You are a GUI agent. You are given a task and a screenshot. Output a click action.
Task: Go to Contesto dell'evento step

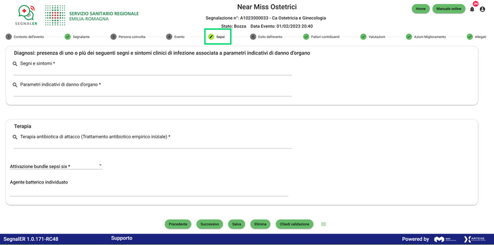point(25,36)
